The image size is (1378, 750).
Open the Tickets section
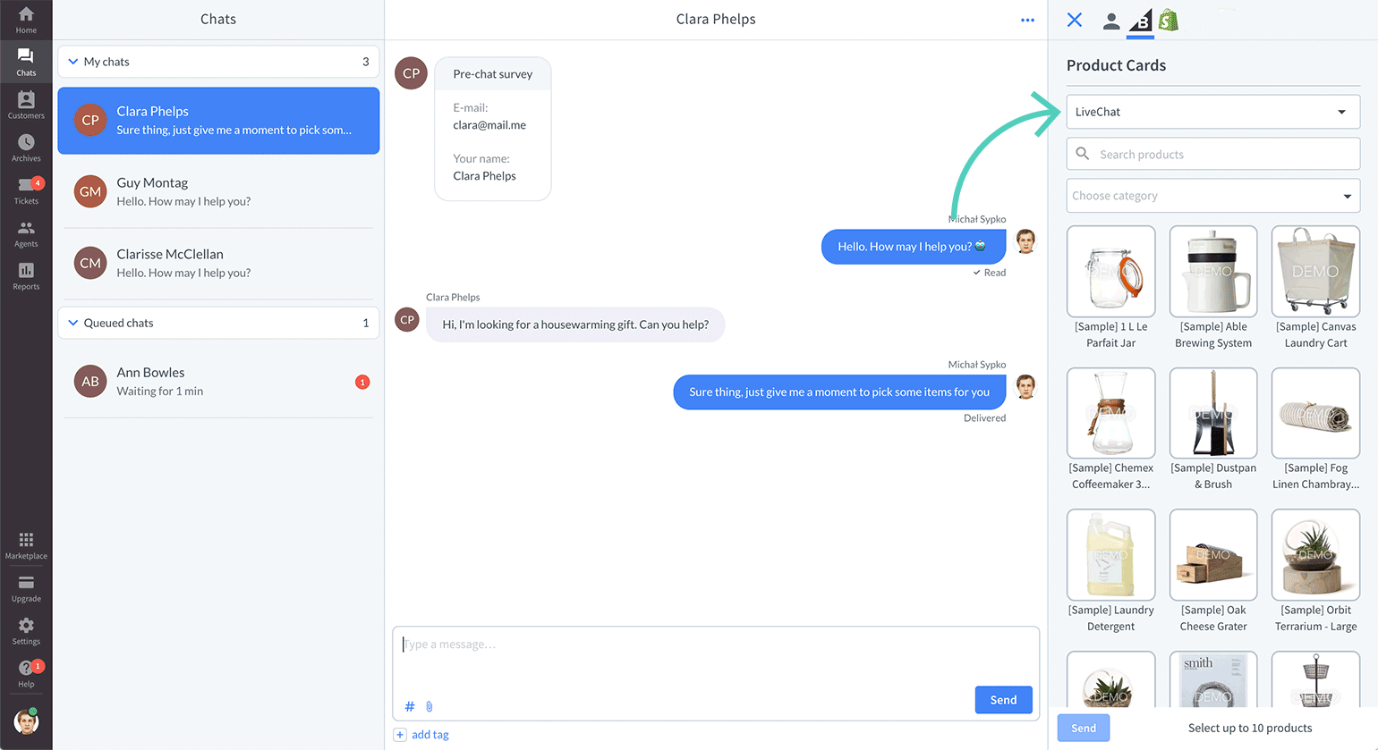(26, 190)
